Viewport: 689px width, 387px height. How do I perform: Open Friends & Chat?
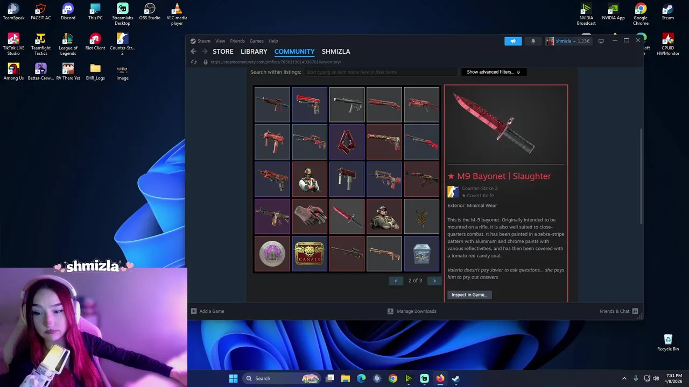click(619, 311)
